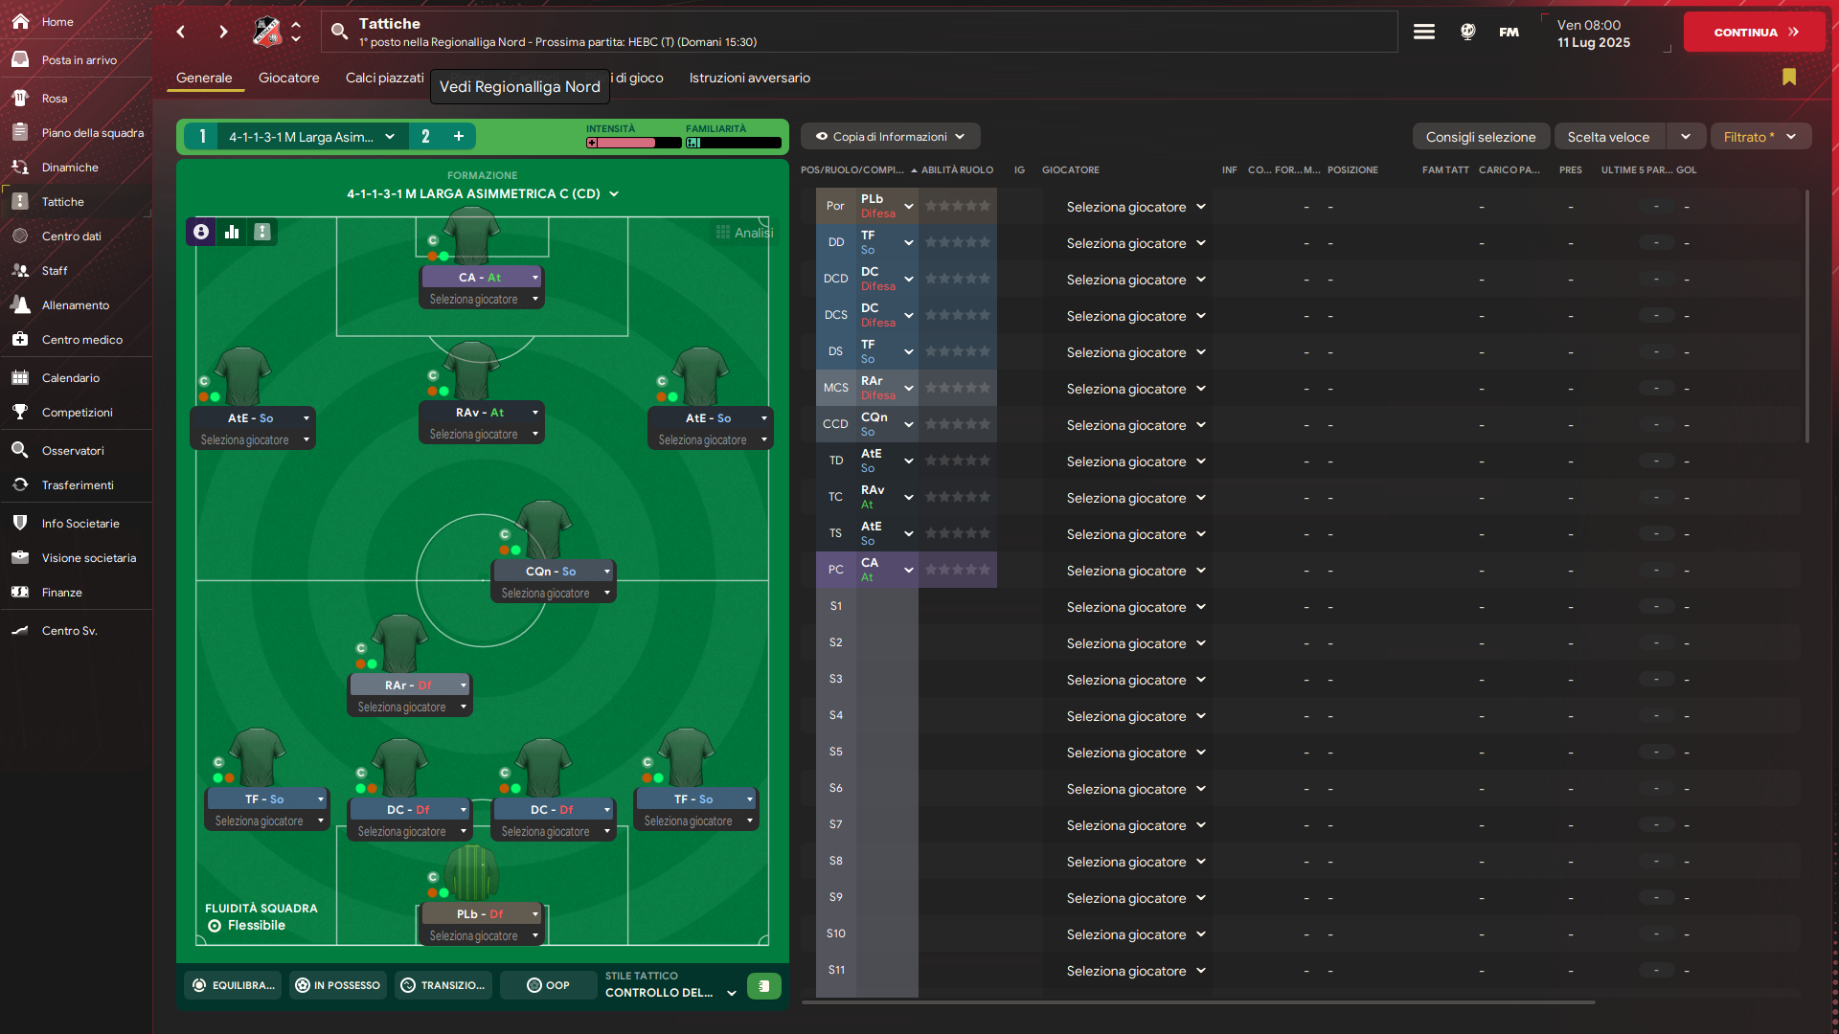Click the yellow bookmark icon
Viewport: 1839px width, 1034px height.
pyautogui.click(x=1789, y=77)
